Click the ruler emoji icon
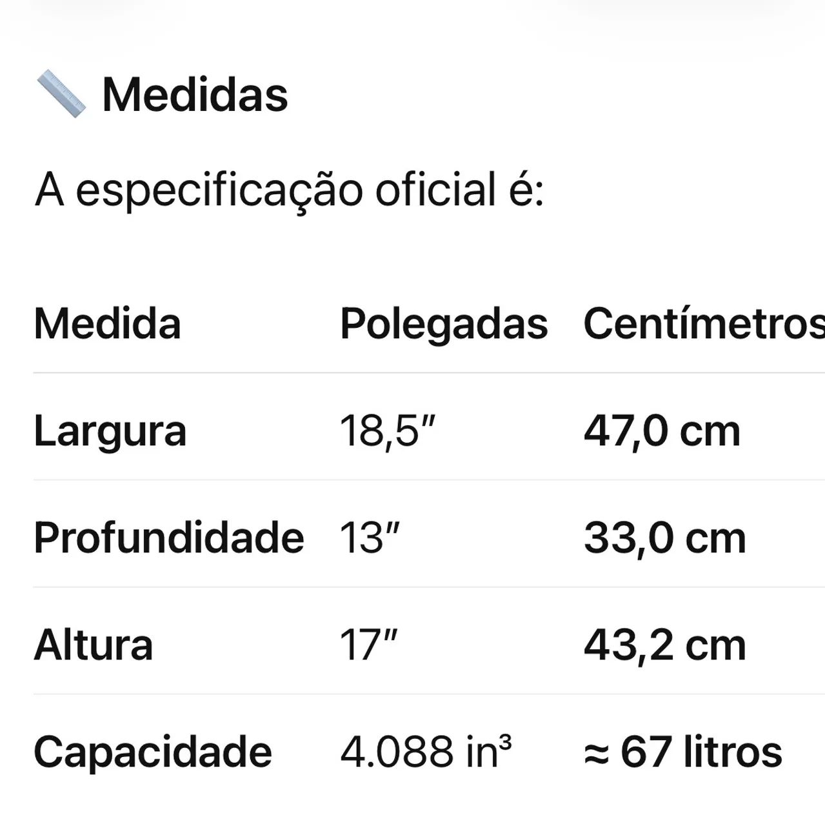The width and height of the screenshot is (825, 826). 61,95
